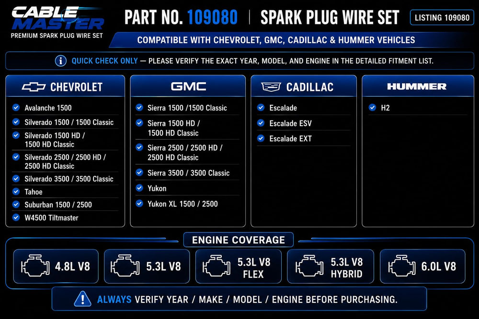Click the check mark next to Escalade EXT

[261, 138]
